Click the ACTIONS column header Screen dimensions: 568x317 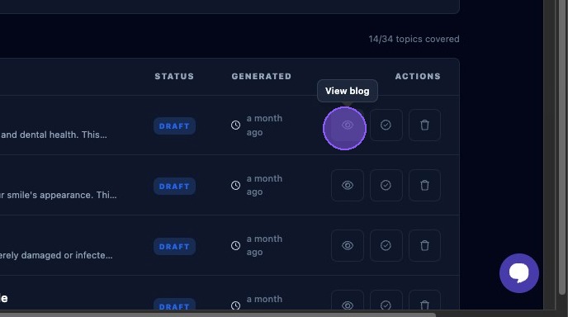(x=418, y=77)
